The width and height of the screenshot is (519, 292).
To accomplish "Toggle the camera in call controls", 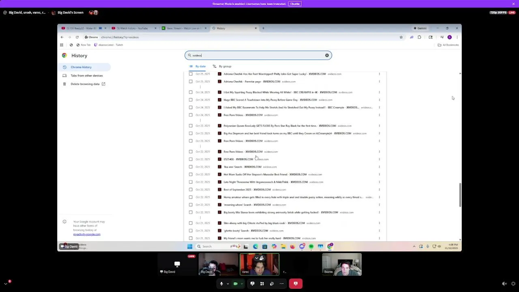I will [235, 283].
